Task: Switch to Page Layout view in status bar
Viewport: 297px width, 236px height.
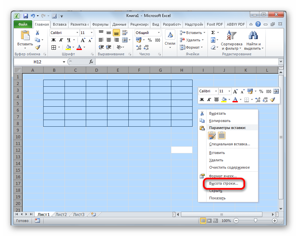Action: click(x=209, y=221)
